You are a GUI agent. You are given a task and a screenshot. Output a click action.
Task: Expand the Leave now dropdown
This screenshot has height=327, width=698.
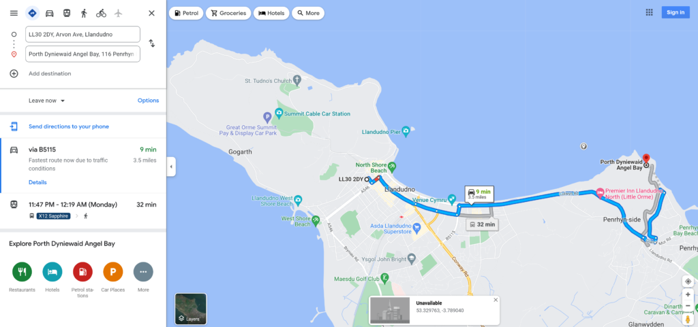[47, 101]
